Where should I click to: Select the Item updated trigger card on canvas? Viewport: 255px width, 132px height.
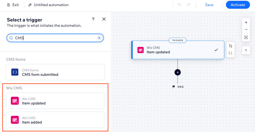pos(178,50)
